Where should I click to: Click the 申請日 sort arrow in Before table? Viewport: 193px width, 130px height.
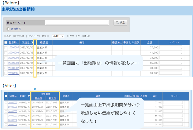32,43
